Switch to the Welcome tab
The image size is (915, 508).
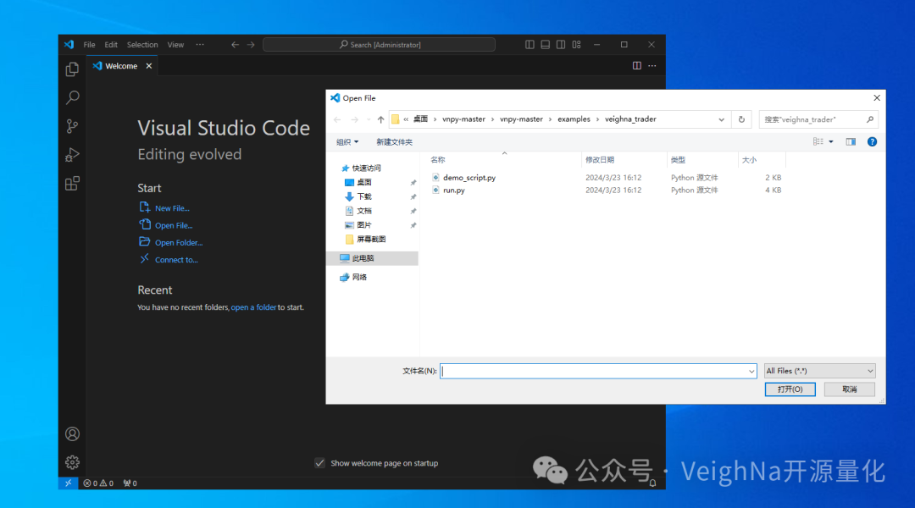click(x=120, y=66)
